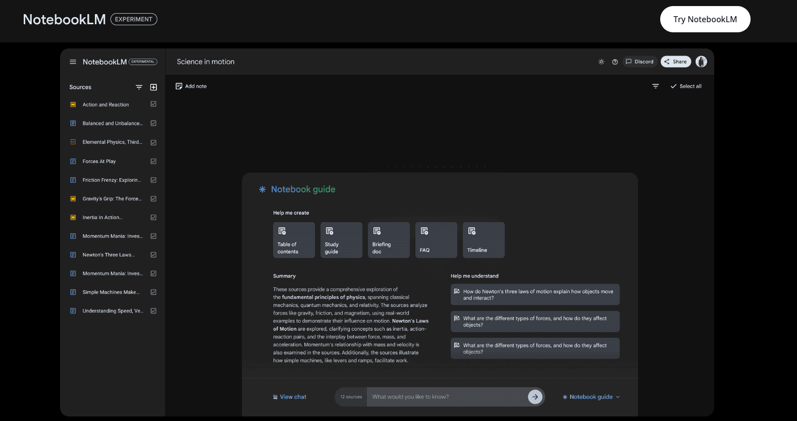Screen dimensions: 797x421
Task: Click the Notebook guide sparkle icon in heading
Action: click(x=262, y=189)
